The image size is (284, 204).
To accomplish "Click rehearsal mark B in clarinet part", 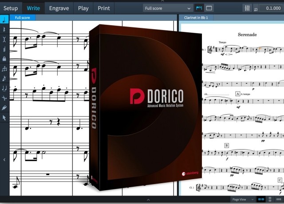I will click(x=226, y=146).
